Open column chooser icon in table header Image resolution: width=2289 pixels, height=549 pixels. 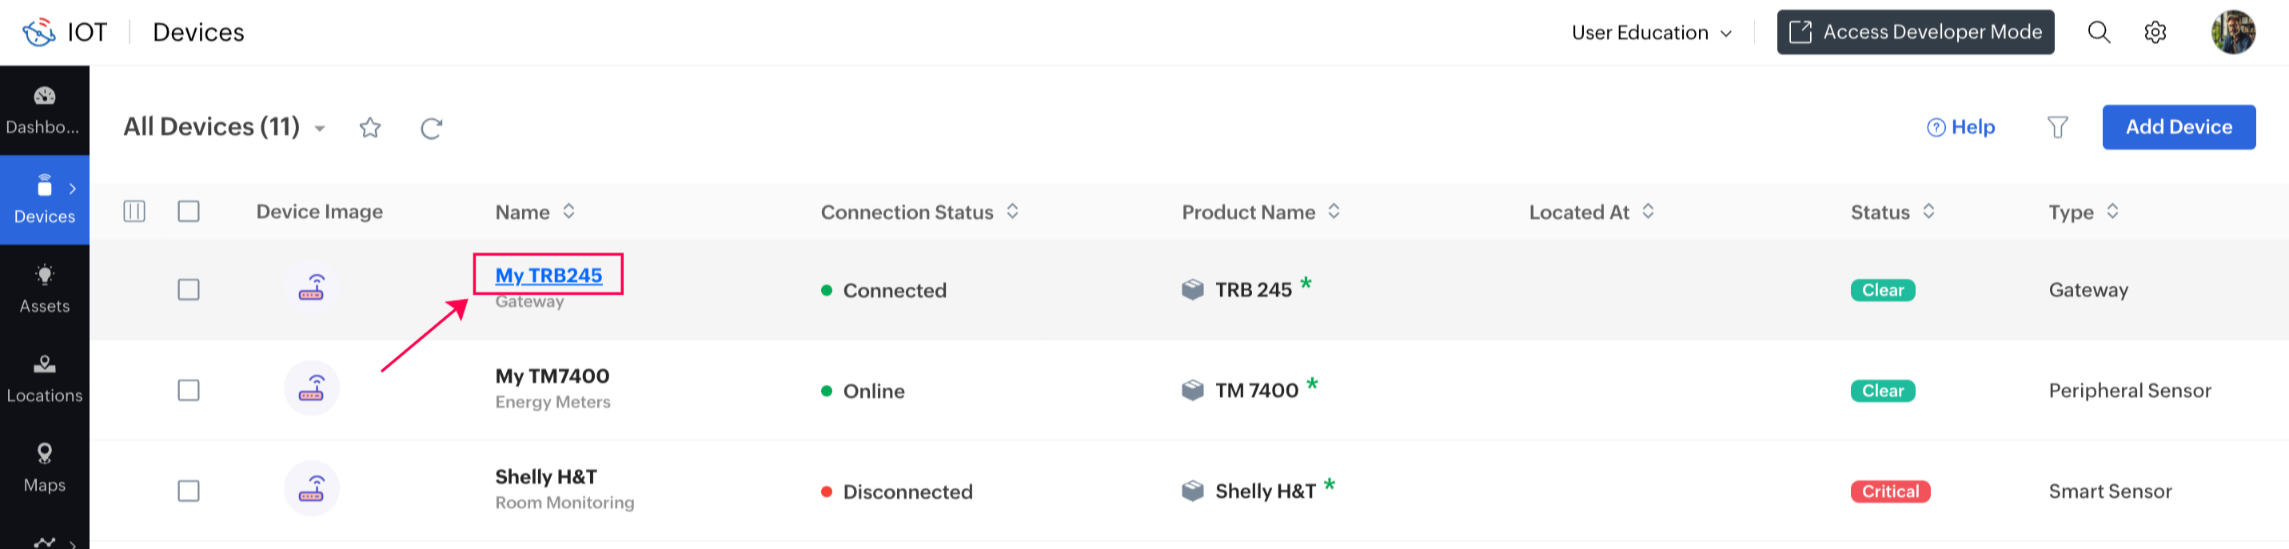(x=134, y=212)
